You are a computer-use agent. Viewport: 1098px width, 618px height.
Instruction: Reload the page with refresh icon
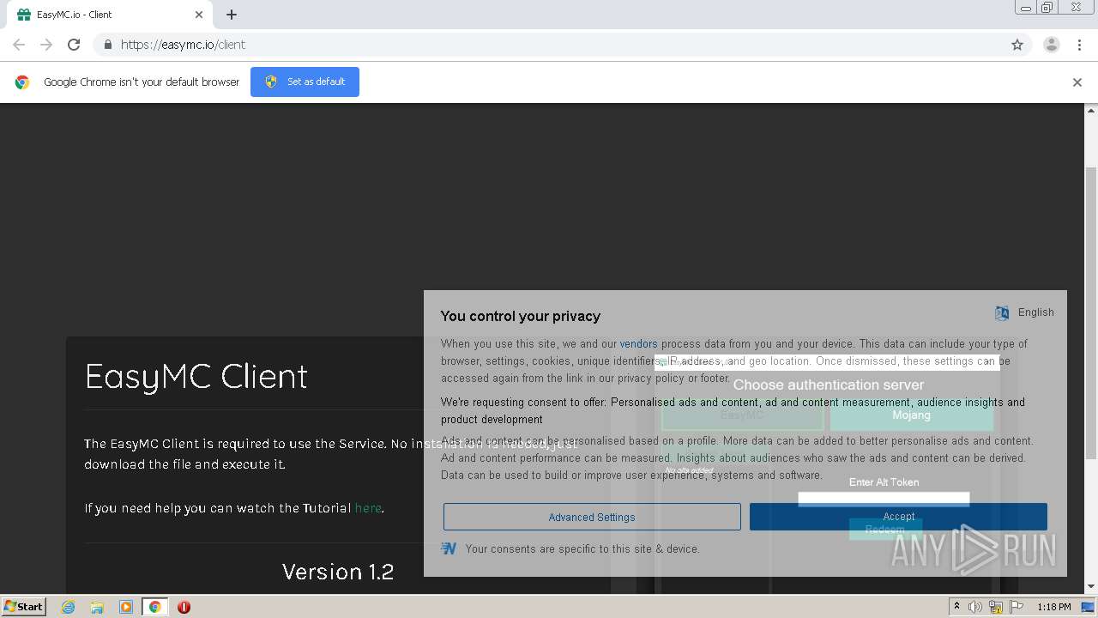tap(74, 45)
